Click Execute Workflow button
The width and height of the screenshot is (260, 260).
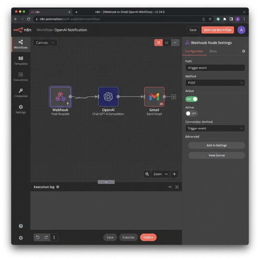[x=218, y=30]
